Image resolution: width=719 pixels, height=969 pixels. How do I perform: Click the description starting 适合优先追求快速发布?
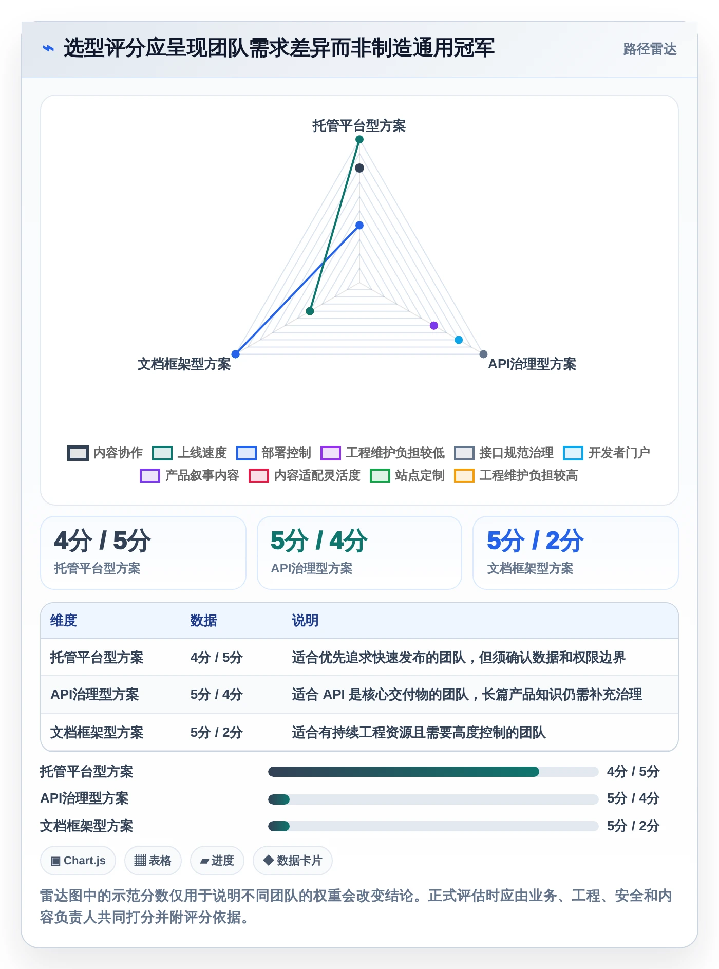(459, 657)
